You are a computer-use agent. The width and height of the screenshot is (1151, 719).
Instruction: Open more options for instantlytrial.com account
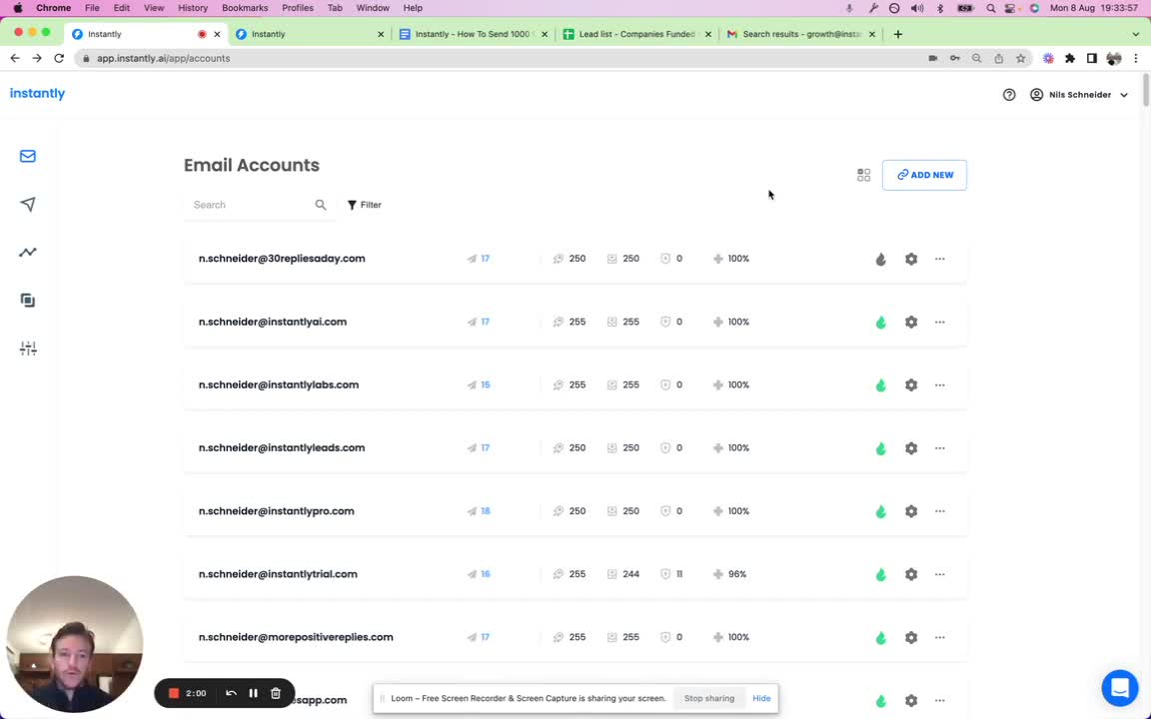point(939,574)
